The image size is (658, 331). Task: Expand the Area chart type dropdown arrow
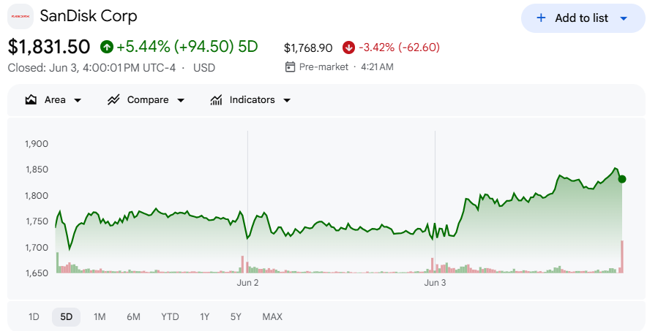78,101
